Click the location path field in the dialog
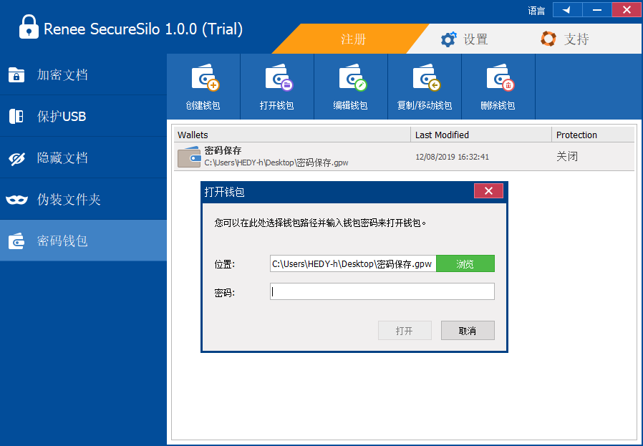Viewport: 643px width, 446px height. pos(353,263)
